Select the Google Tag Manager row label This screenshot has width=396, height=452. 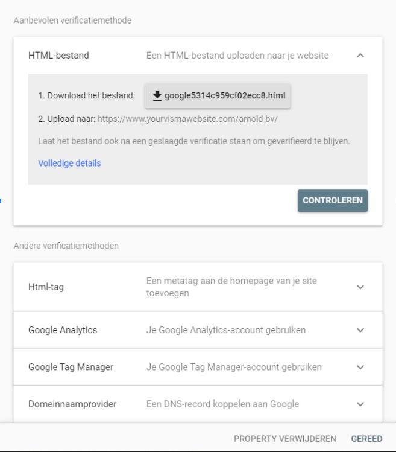(71, 367)
